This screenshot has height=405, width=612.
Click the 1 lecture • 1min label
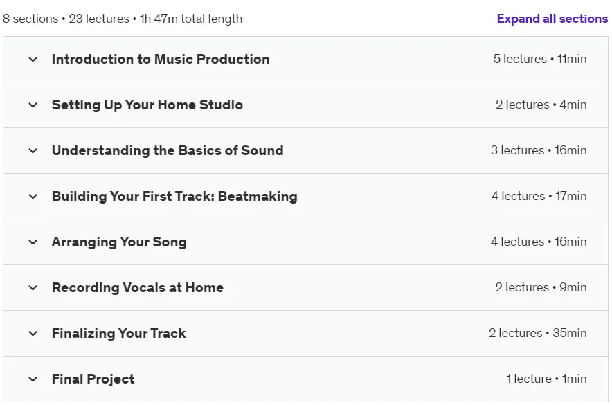click(x=546, y=379)
